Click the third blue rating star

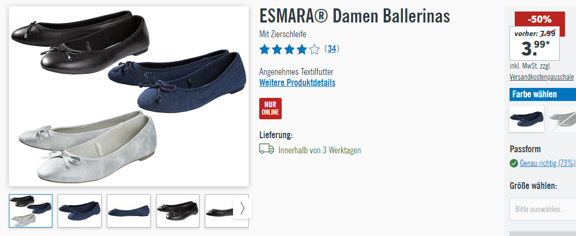click(290, 49)
